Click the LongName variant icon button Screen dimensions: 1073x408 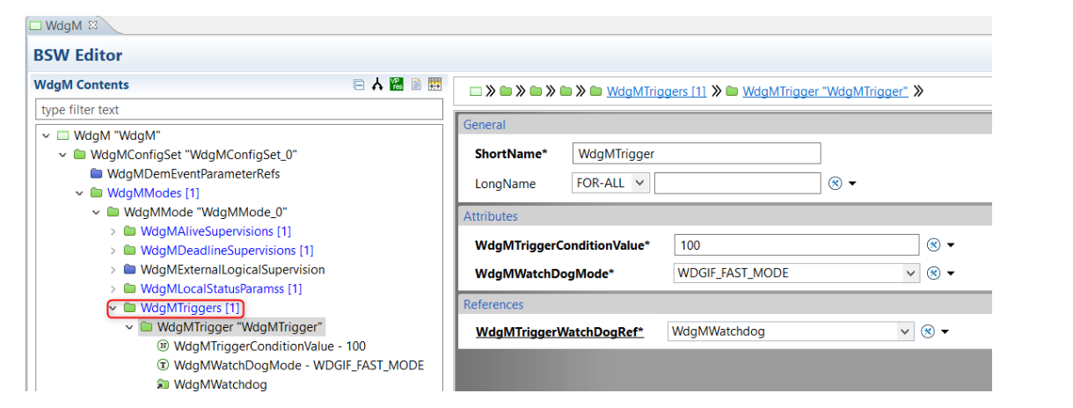tap(836, 183)
